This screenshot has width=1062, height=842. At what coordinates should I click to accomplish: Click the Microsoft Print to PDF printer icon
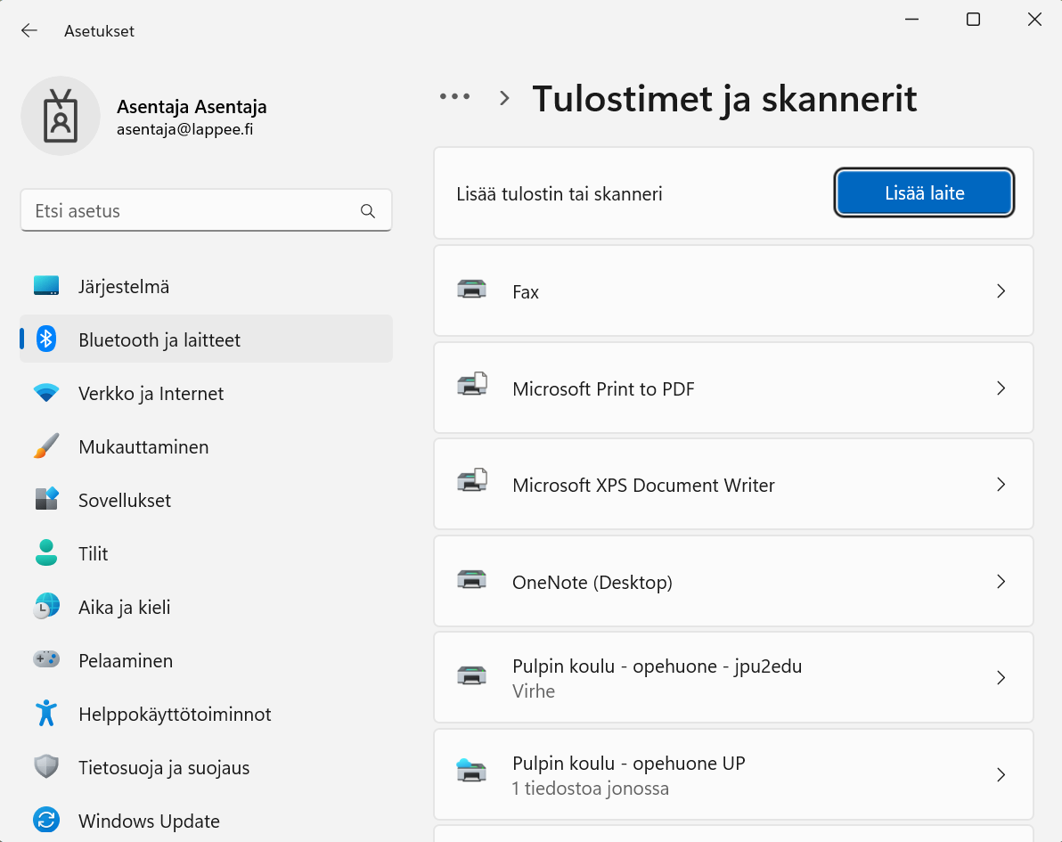pos(472,385)
